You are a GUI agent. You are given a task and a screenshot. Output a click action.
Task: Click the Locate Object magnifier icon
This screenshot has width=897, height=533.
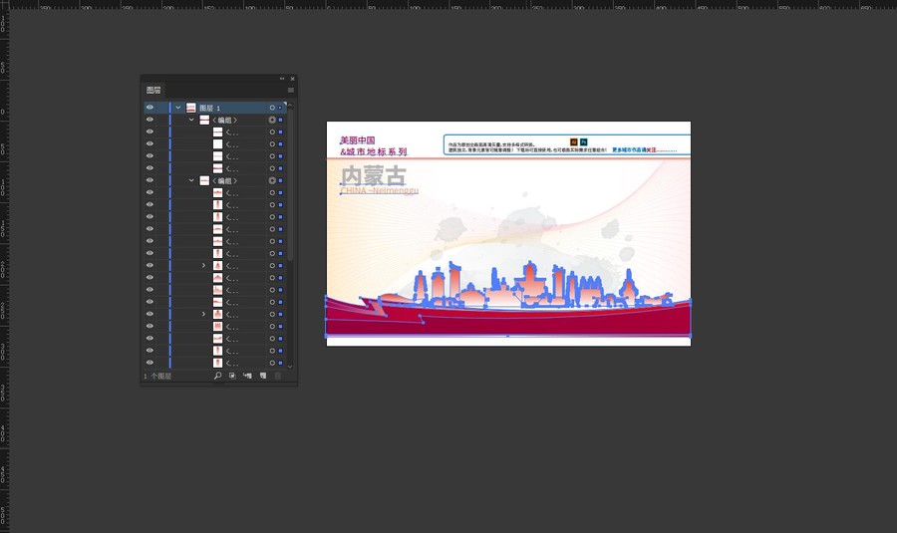click(x=217, y=376)
